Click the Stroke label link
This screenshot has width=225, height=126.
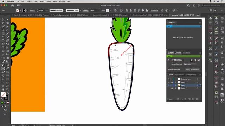[x=32, y=10]
